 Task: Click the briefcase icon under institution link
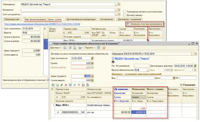click(x=113, y=62)
